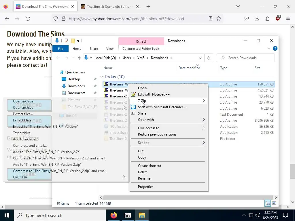
Task: Open the File ribbon tab in Explorer
Action: tap(60, 49)
